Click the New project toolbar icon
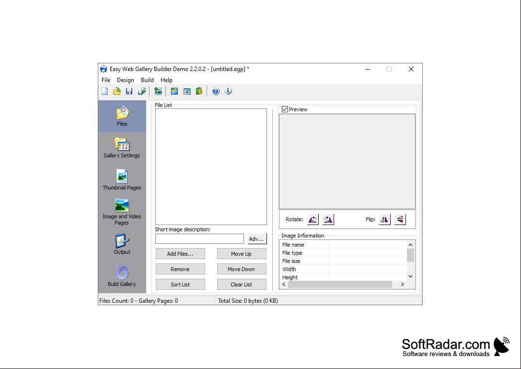 [x=104, y=91]
